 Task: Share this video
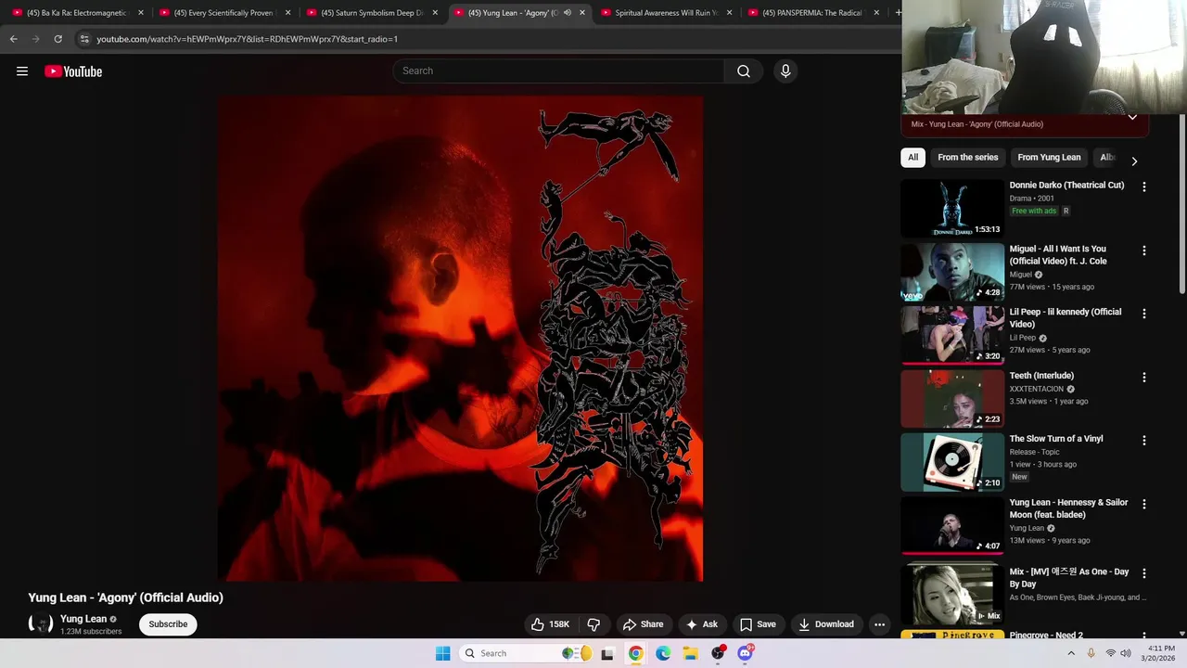(x=643, y=624)
